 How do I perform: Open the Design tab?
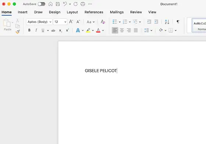55,12
